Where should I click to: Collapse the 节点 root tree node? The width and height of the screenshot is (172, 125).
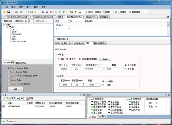click(x=4, y=25)
